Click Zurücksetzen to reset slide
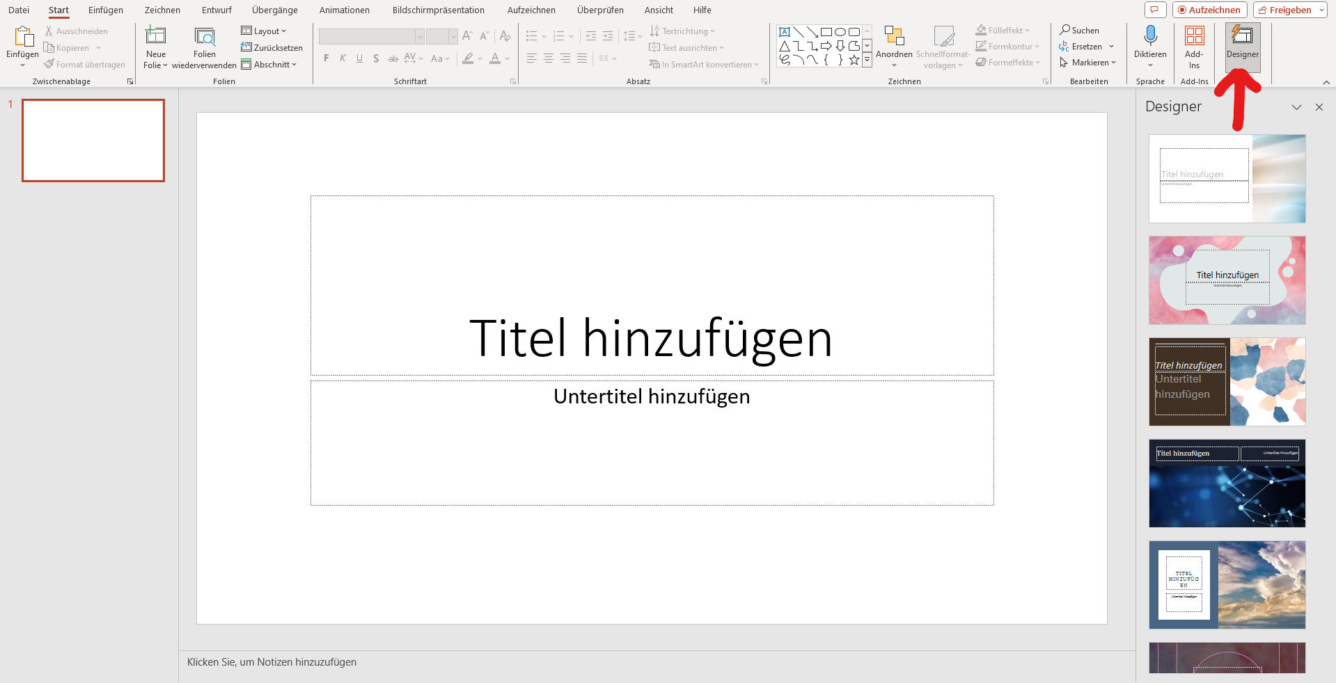This screenshot has height=683, width=1336. click(272, 48)
